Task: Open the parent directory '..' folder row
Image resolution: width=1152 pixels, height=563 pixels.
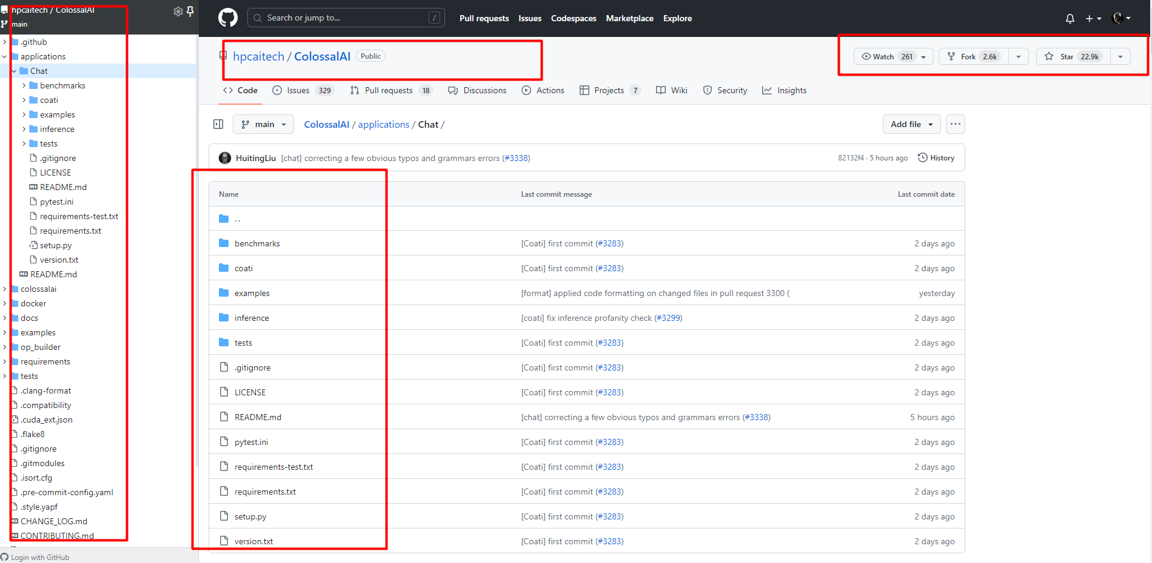Action: (x=587, y=219)
